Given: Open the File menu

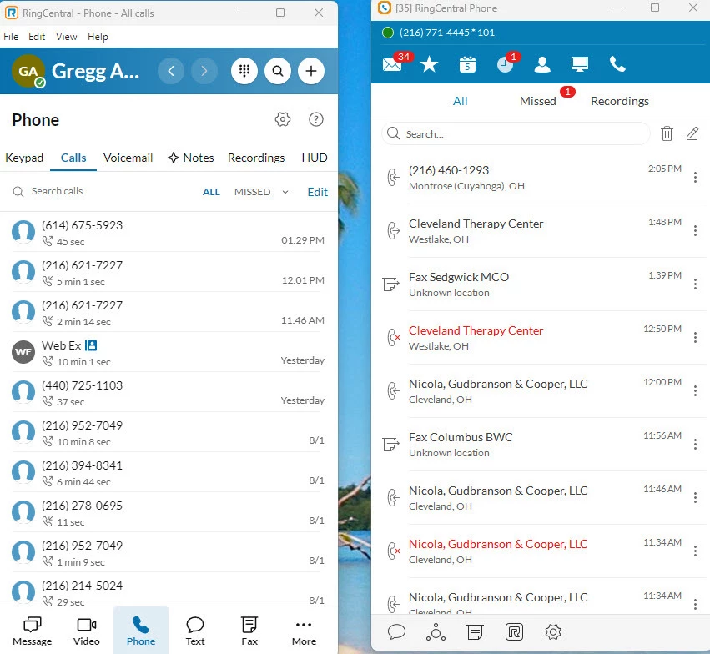Looking at the screenshot, I should pyautogui.click(x=11, y=37).
